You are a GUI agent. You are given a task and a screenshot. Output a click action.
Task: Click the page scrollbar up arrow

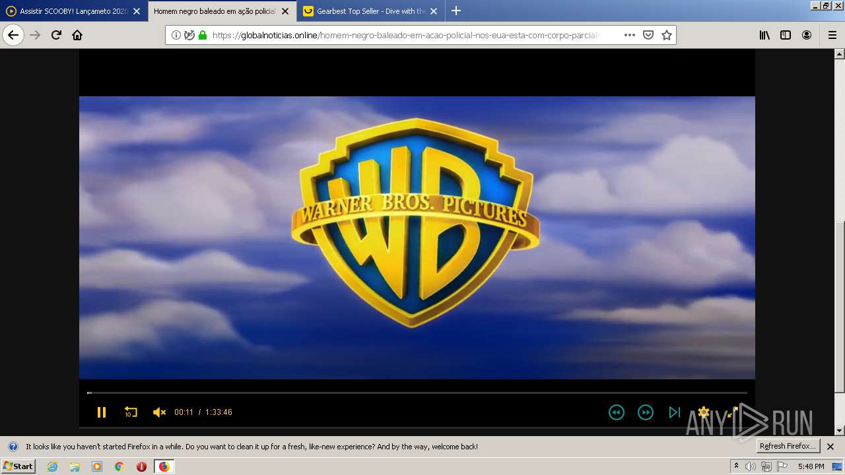click(x=839, y=54)
